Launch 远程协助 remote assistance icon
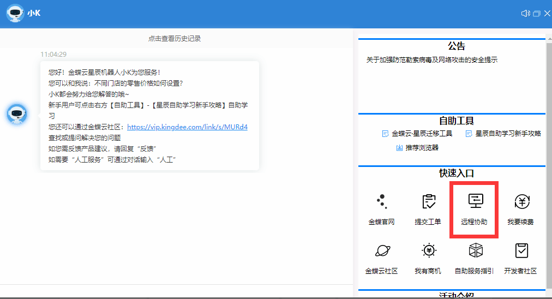Image resolution: width=552 pixels, height=299 pixels. [x=476, y=201]
